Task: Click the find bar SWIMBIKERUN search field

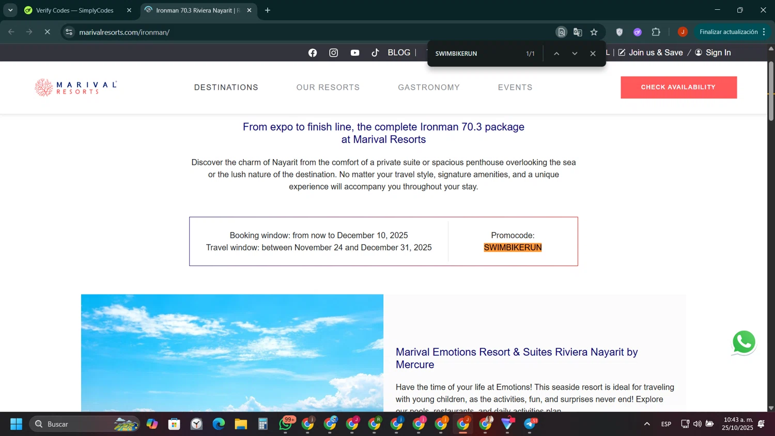Action: [475, 54]
